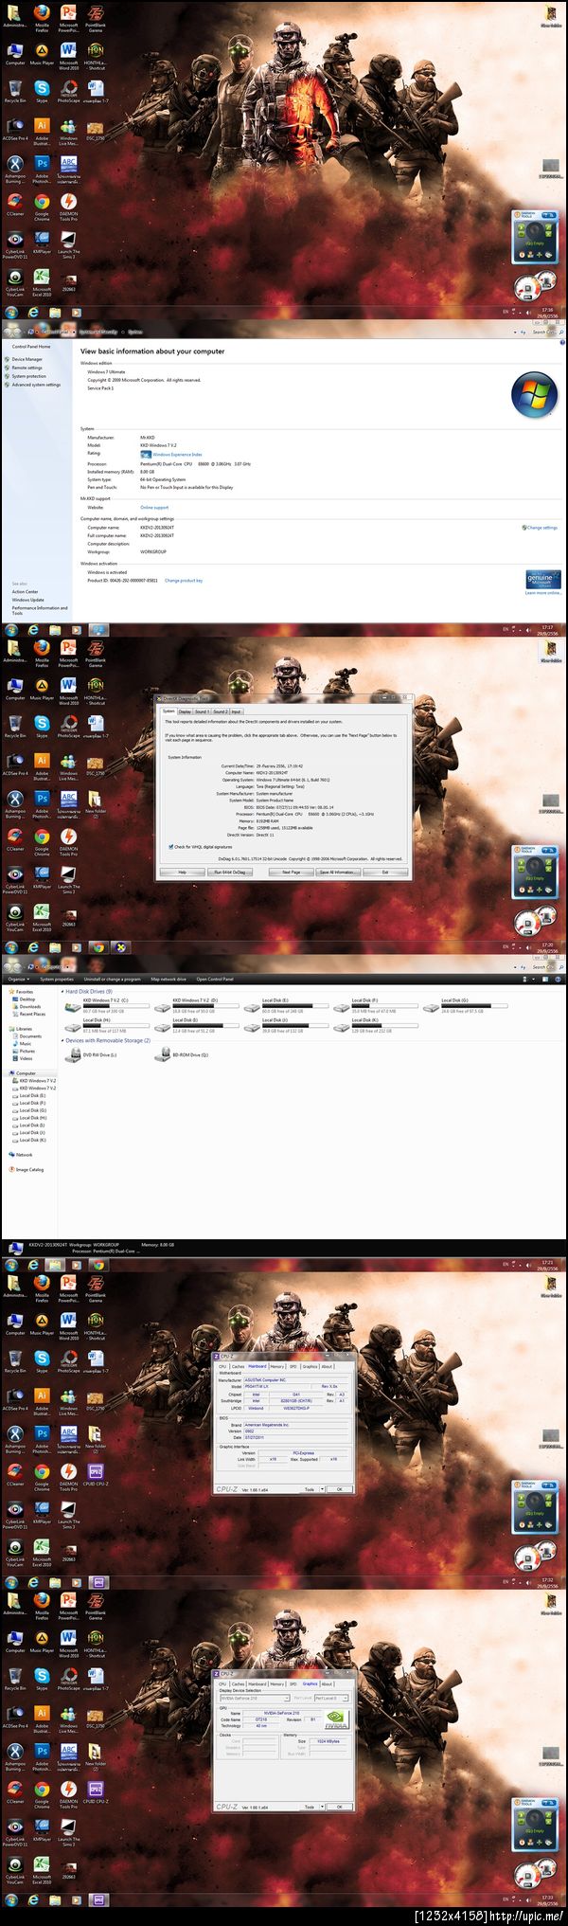This screenshot has width=568, height=1926.
Task: Click System properties in Explorer toolbar
Action: (56, 979)
